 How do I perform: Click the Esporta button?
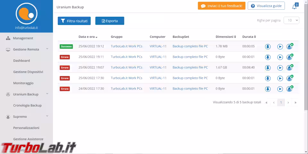coord(110,21)
